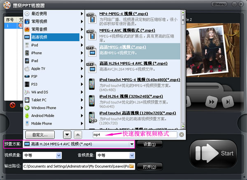Click the move down arrow button

67,135
